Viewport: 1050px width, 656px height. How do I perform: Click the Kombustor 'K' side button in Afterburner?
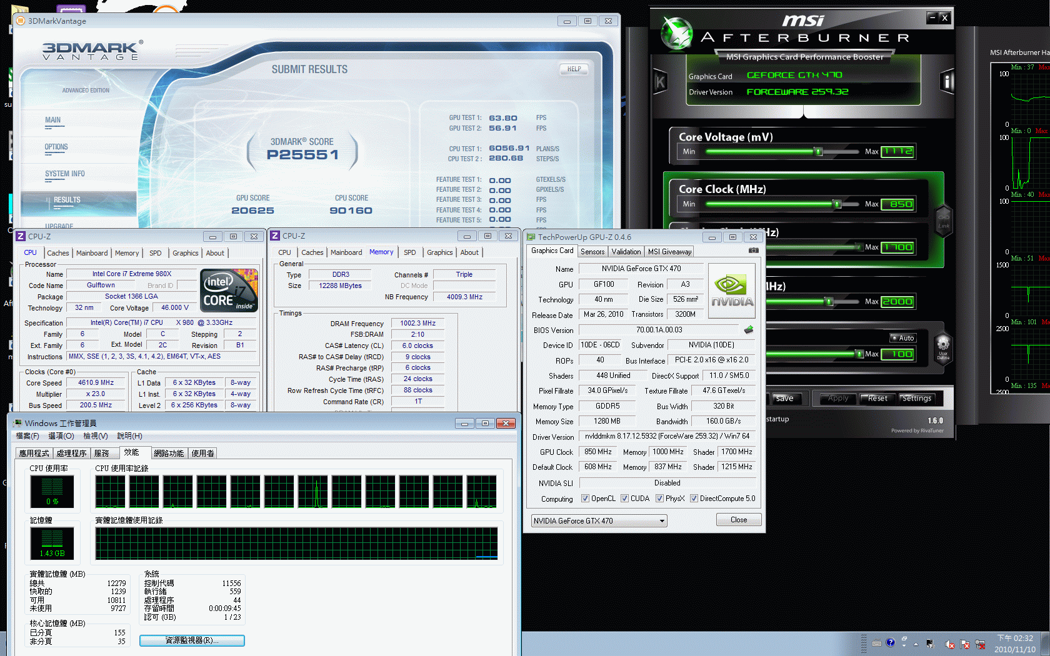(660, 82)
